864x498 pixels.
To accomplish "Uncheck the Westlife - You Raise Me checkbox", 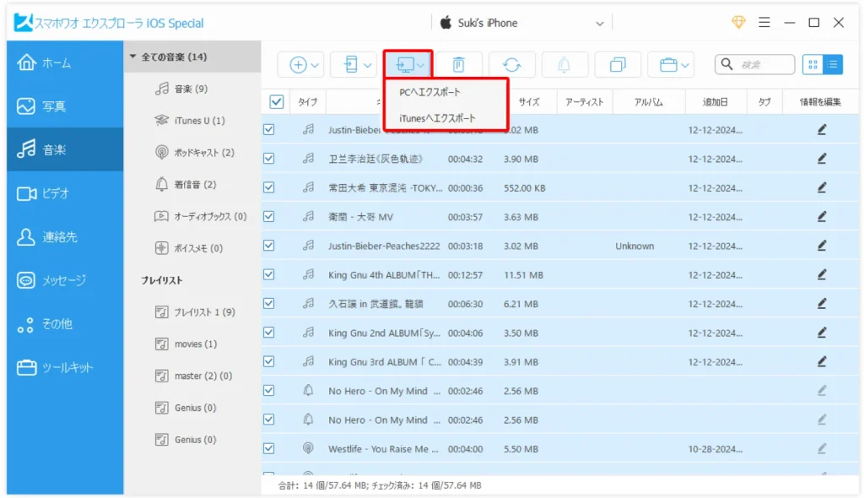I will (x=269, y=449).
